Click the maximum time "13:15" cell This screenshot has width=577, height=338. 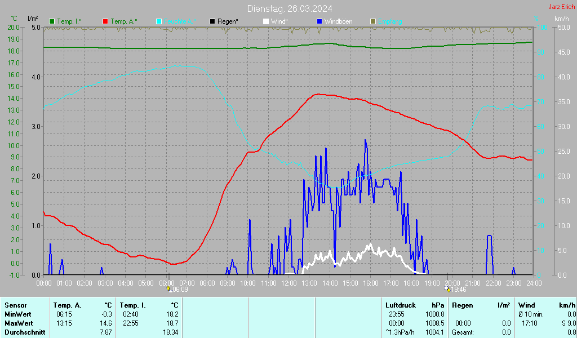coord(64,323)
